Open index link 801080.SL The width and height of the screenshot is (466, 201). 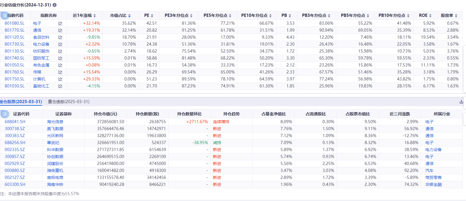(15, 23)
